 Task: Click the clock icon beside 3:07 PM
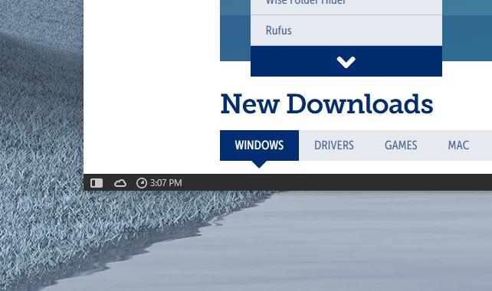(x=142, y=183)
